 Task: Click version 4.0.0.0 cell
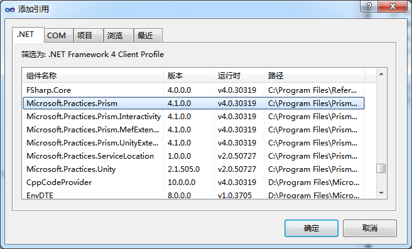179,90
